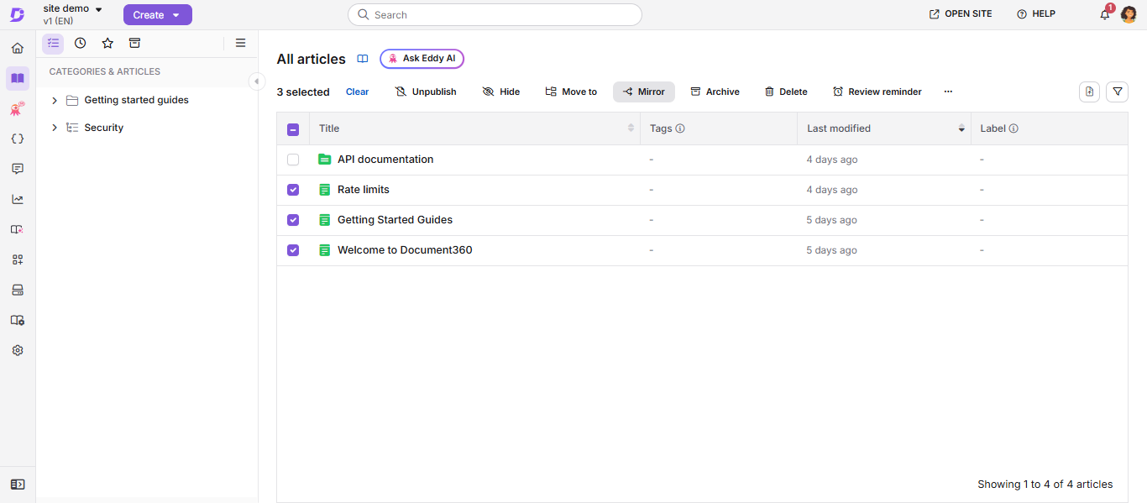This screenshot has height=503, width=1147.
Task: Sort by Last modified column arrow
Action: [961, 128]
